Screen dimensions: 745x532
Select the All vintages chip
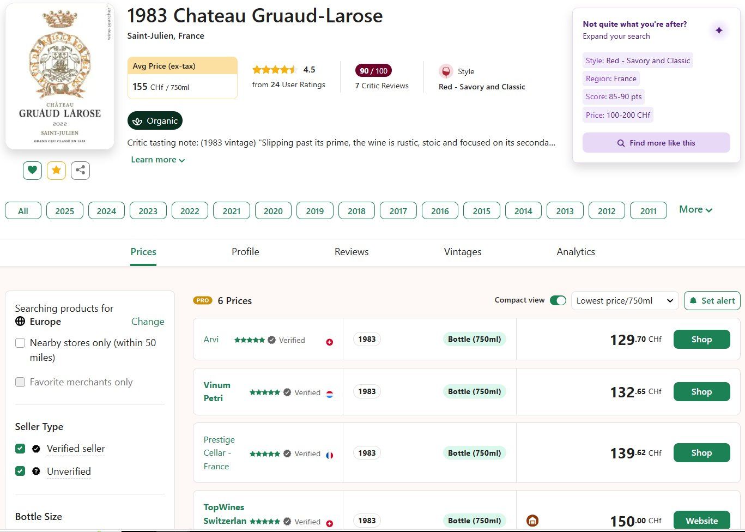(23, 211)
